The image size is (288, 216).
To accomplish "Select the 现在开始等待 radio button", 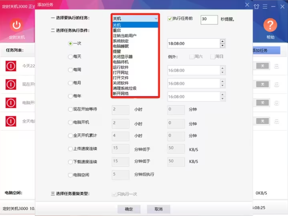I will pyautogui.click(x=70, y=109).
